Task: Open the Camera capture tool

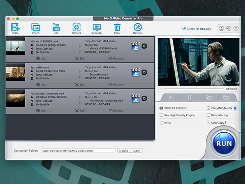Action: pos(77,28)
